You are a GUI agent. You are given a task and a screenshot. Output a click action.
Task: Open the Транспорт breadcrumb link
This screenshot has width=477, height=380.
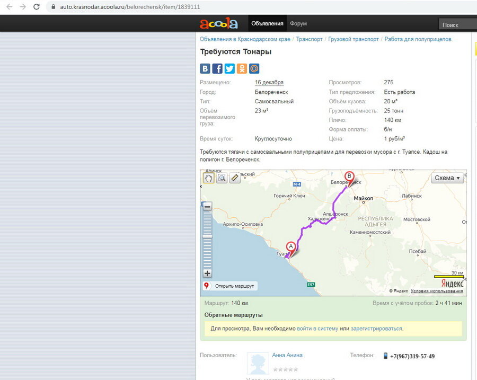coord(309,39)
